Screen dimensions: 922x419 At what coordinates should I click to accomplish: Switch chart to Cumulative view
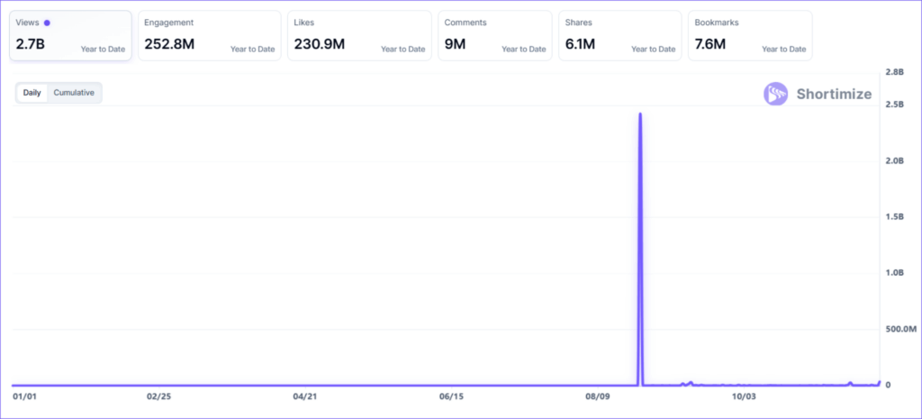73,93
